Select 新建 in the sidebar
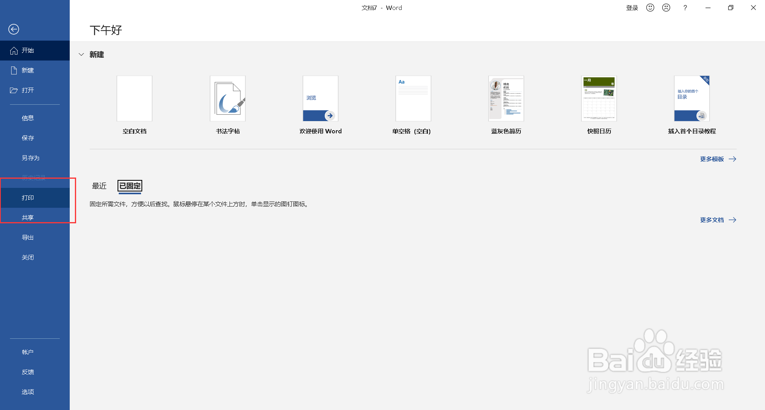 click(x=35, y=70)
